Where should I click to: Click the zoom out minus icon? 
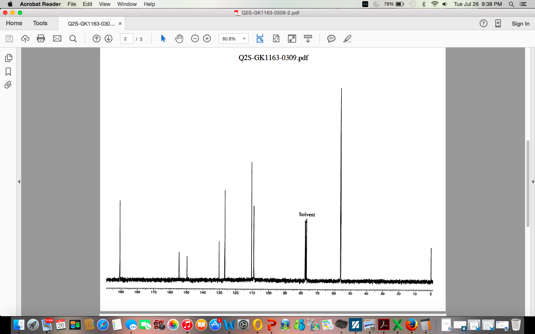(x=195, y=39)
